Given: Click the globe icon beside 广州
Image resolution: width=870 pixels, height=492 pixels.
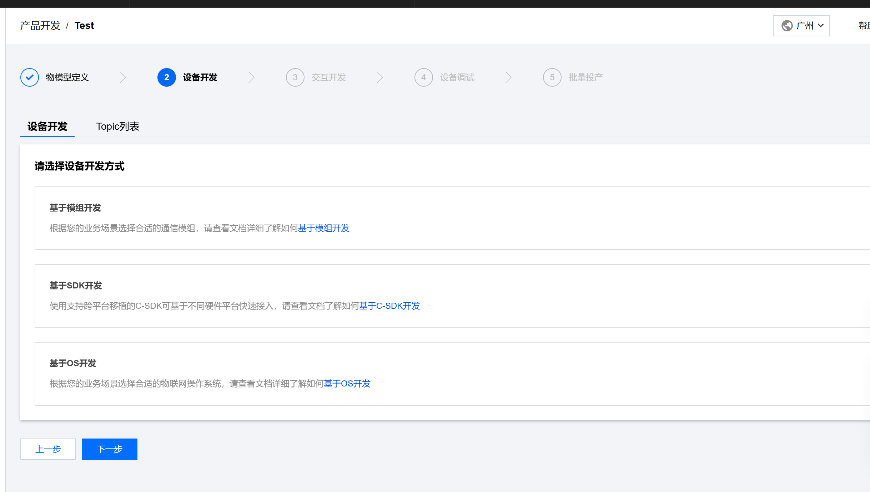Looking at the screenshot, I should (787, 26).
